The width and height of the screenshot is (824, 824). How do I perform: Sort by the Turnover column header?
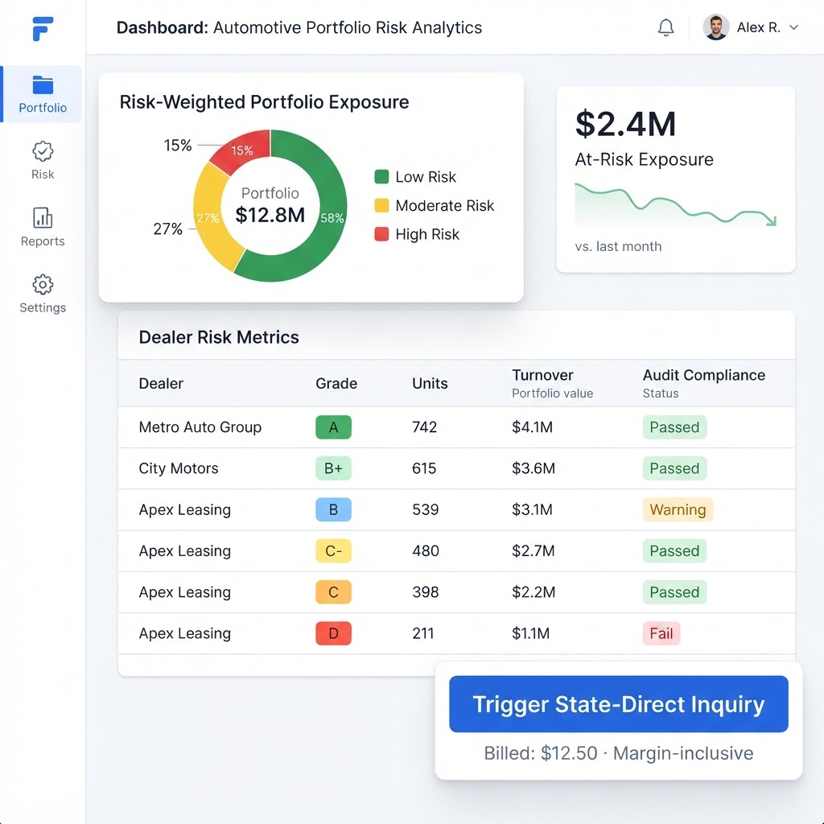542,375
